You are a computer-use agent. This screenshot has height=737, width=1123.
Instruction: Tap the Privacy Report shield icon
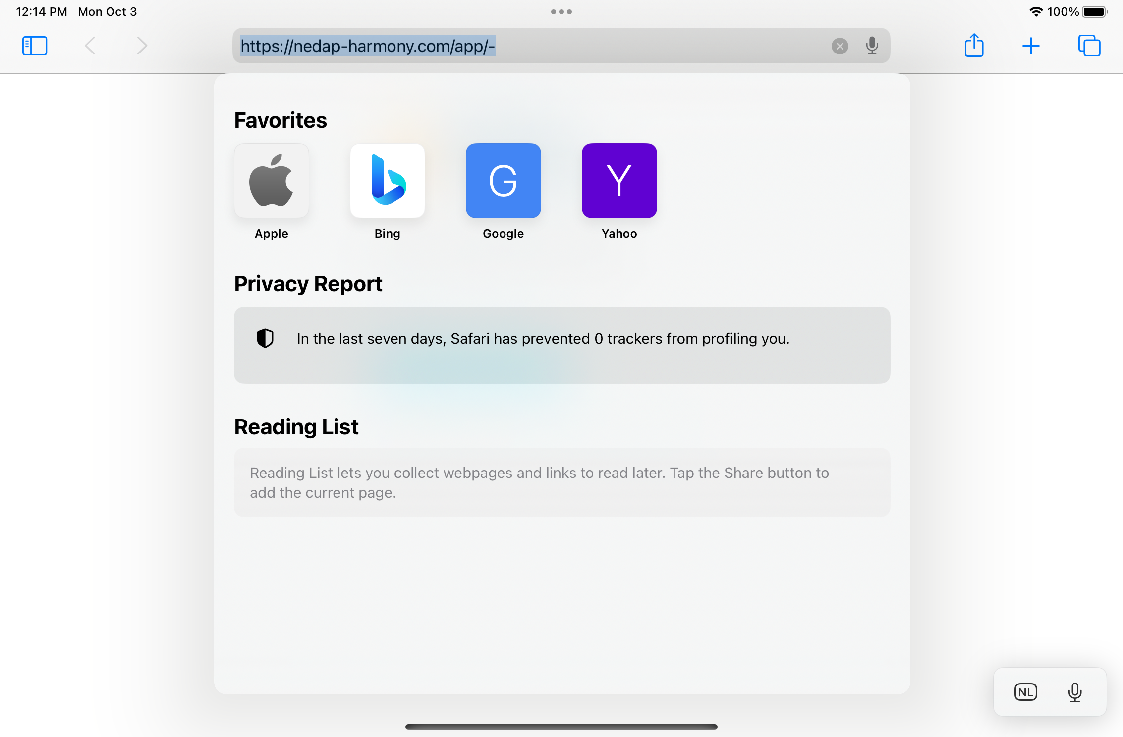click(265, 338)
